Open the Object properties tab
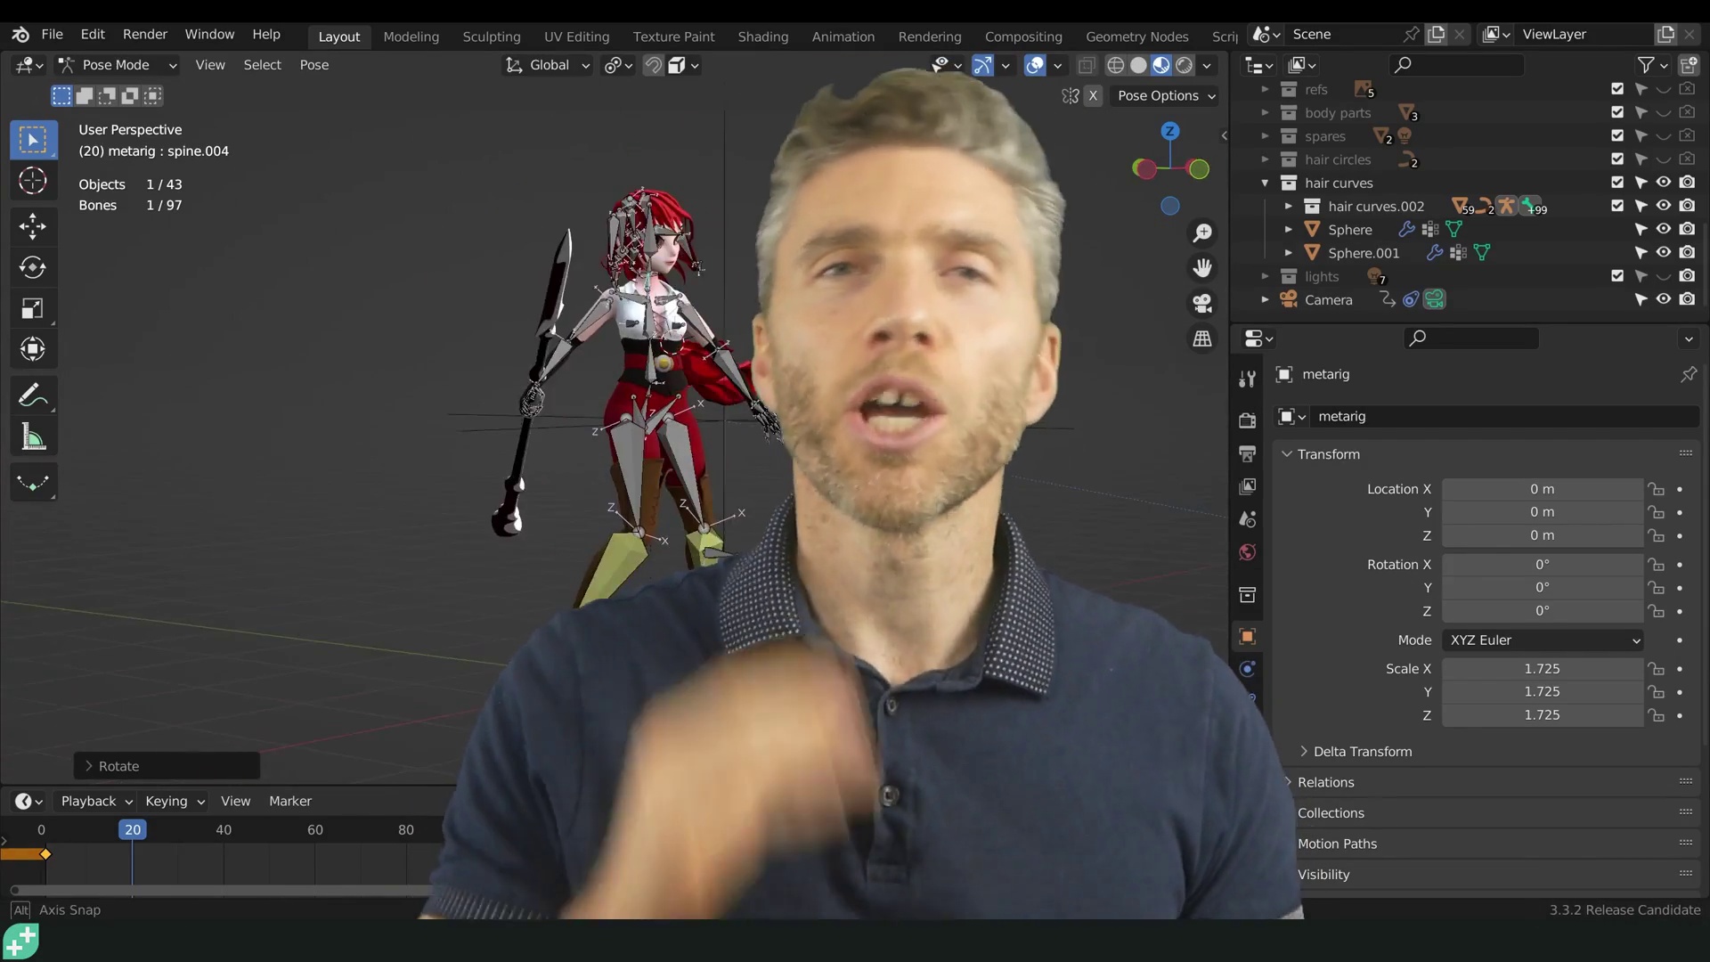 pos(1247,636)
